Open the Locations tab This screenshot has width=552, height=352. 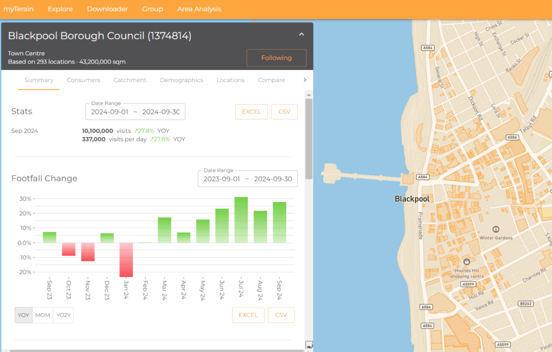[x=230, y=80]
